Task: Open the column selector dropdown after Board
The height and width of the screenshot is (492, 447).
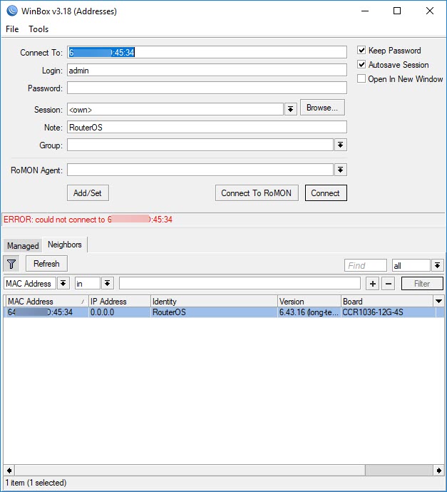Action: tap(439, 301)
